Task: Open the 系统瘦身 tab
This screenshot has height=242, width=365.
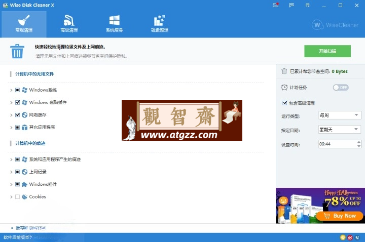Action: pos(114,24)
